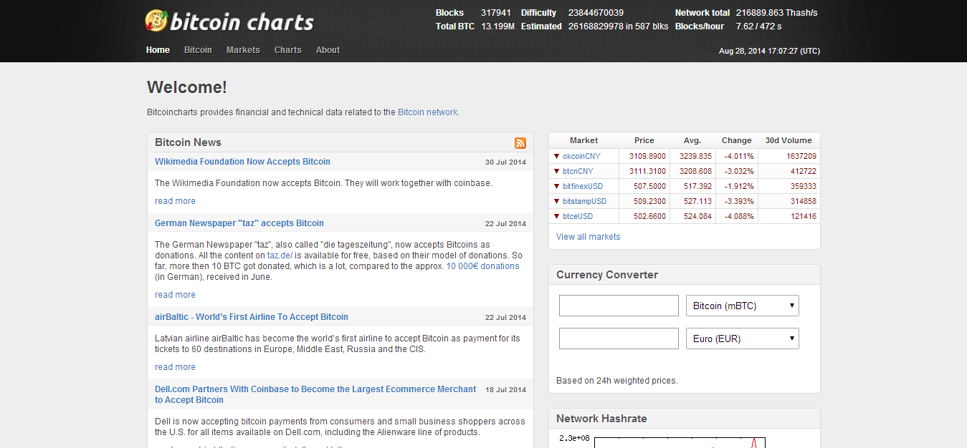Focus the Bitcoin amount input field
Image resolution: width=967 pixels, height=448 pixels.
pyautogui.click(x=619, y=306)
